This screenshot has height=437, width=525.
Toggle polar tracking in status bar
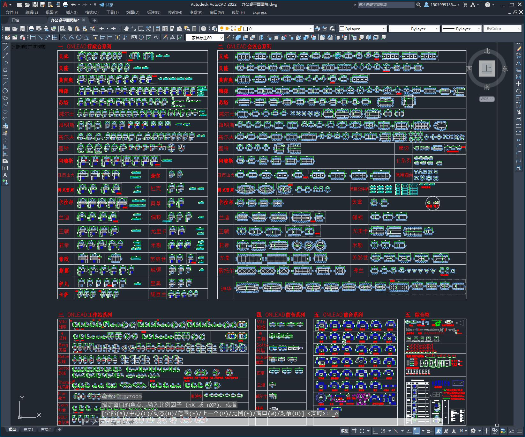(383, 431)
